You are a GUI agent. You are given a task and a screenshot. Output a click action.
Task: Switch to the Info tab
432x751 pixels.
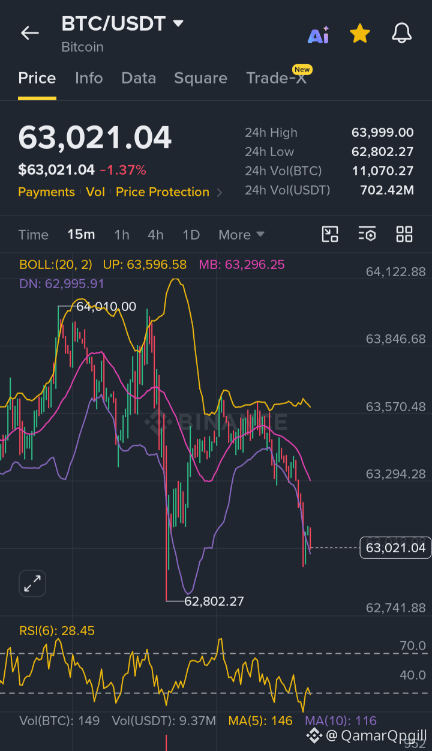click(89, 78)
